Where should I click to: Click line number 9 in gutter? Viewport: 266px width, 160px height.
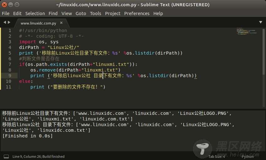[x=10, y=76]
